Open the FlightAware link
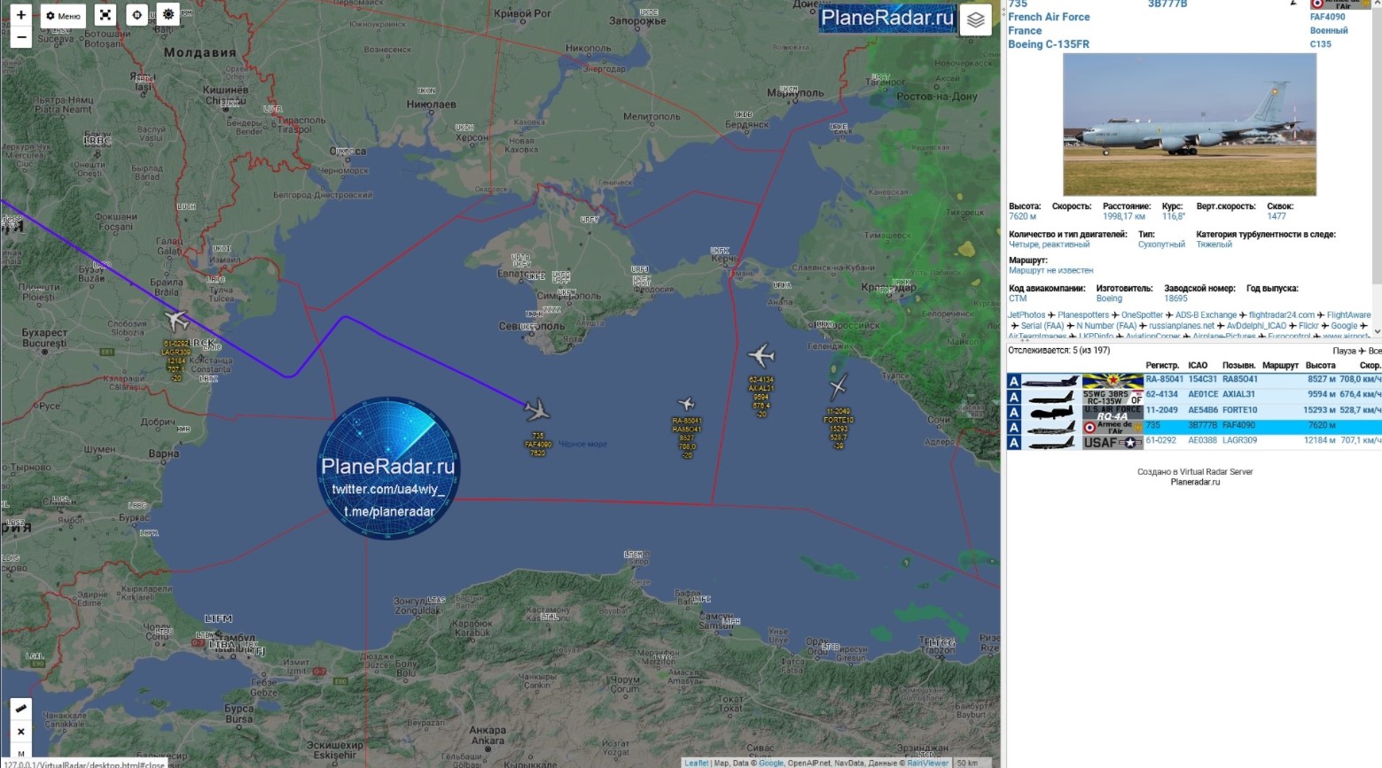1382x768 pixels. pyautogui.click(x=1348, y=314)
